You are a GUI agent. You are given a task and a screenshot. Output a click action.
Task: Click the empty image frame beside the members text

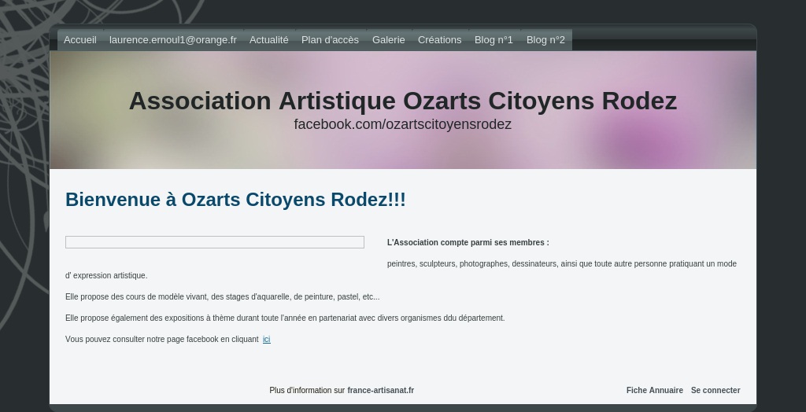tap(215, 242)
